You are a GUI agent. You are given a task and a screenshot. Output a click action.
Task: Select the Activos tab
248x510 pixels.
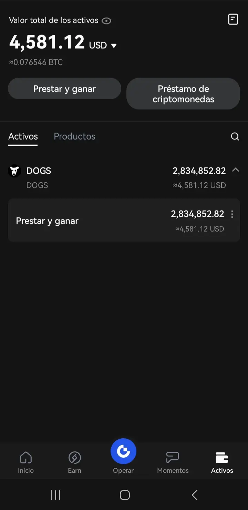pyautogui.click(x=23, y=136)
